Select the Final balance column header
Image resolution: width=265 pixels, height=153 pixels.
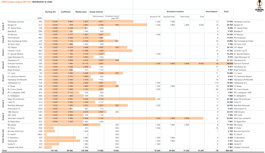point(211,12)
